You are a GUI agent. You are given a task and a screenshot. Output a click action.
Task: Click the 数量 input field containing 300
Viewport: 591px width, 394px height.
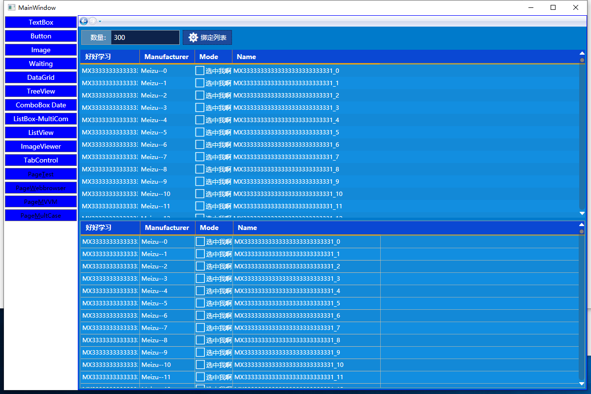tap(145, 37)
